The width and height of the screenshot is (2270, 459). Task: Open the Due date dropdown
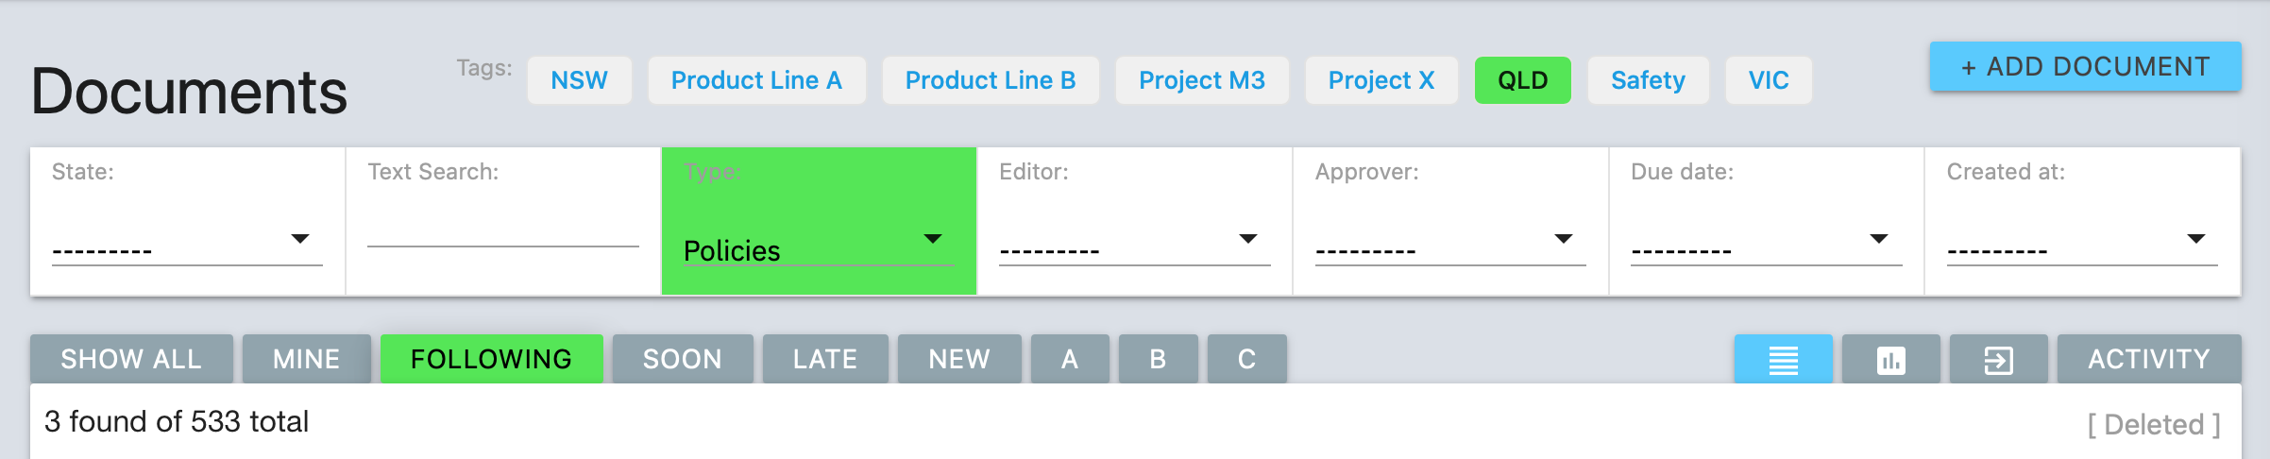coord(1766,246)
